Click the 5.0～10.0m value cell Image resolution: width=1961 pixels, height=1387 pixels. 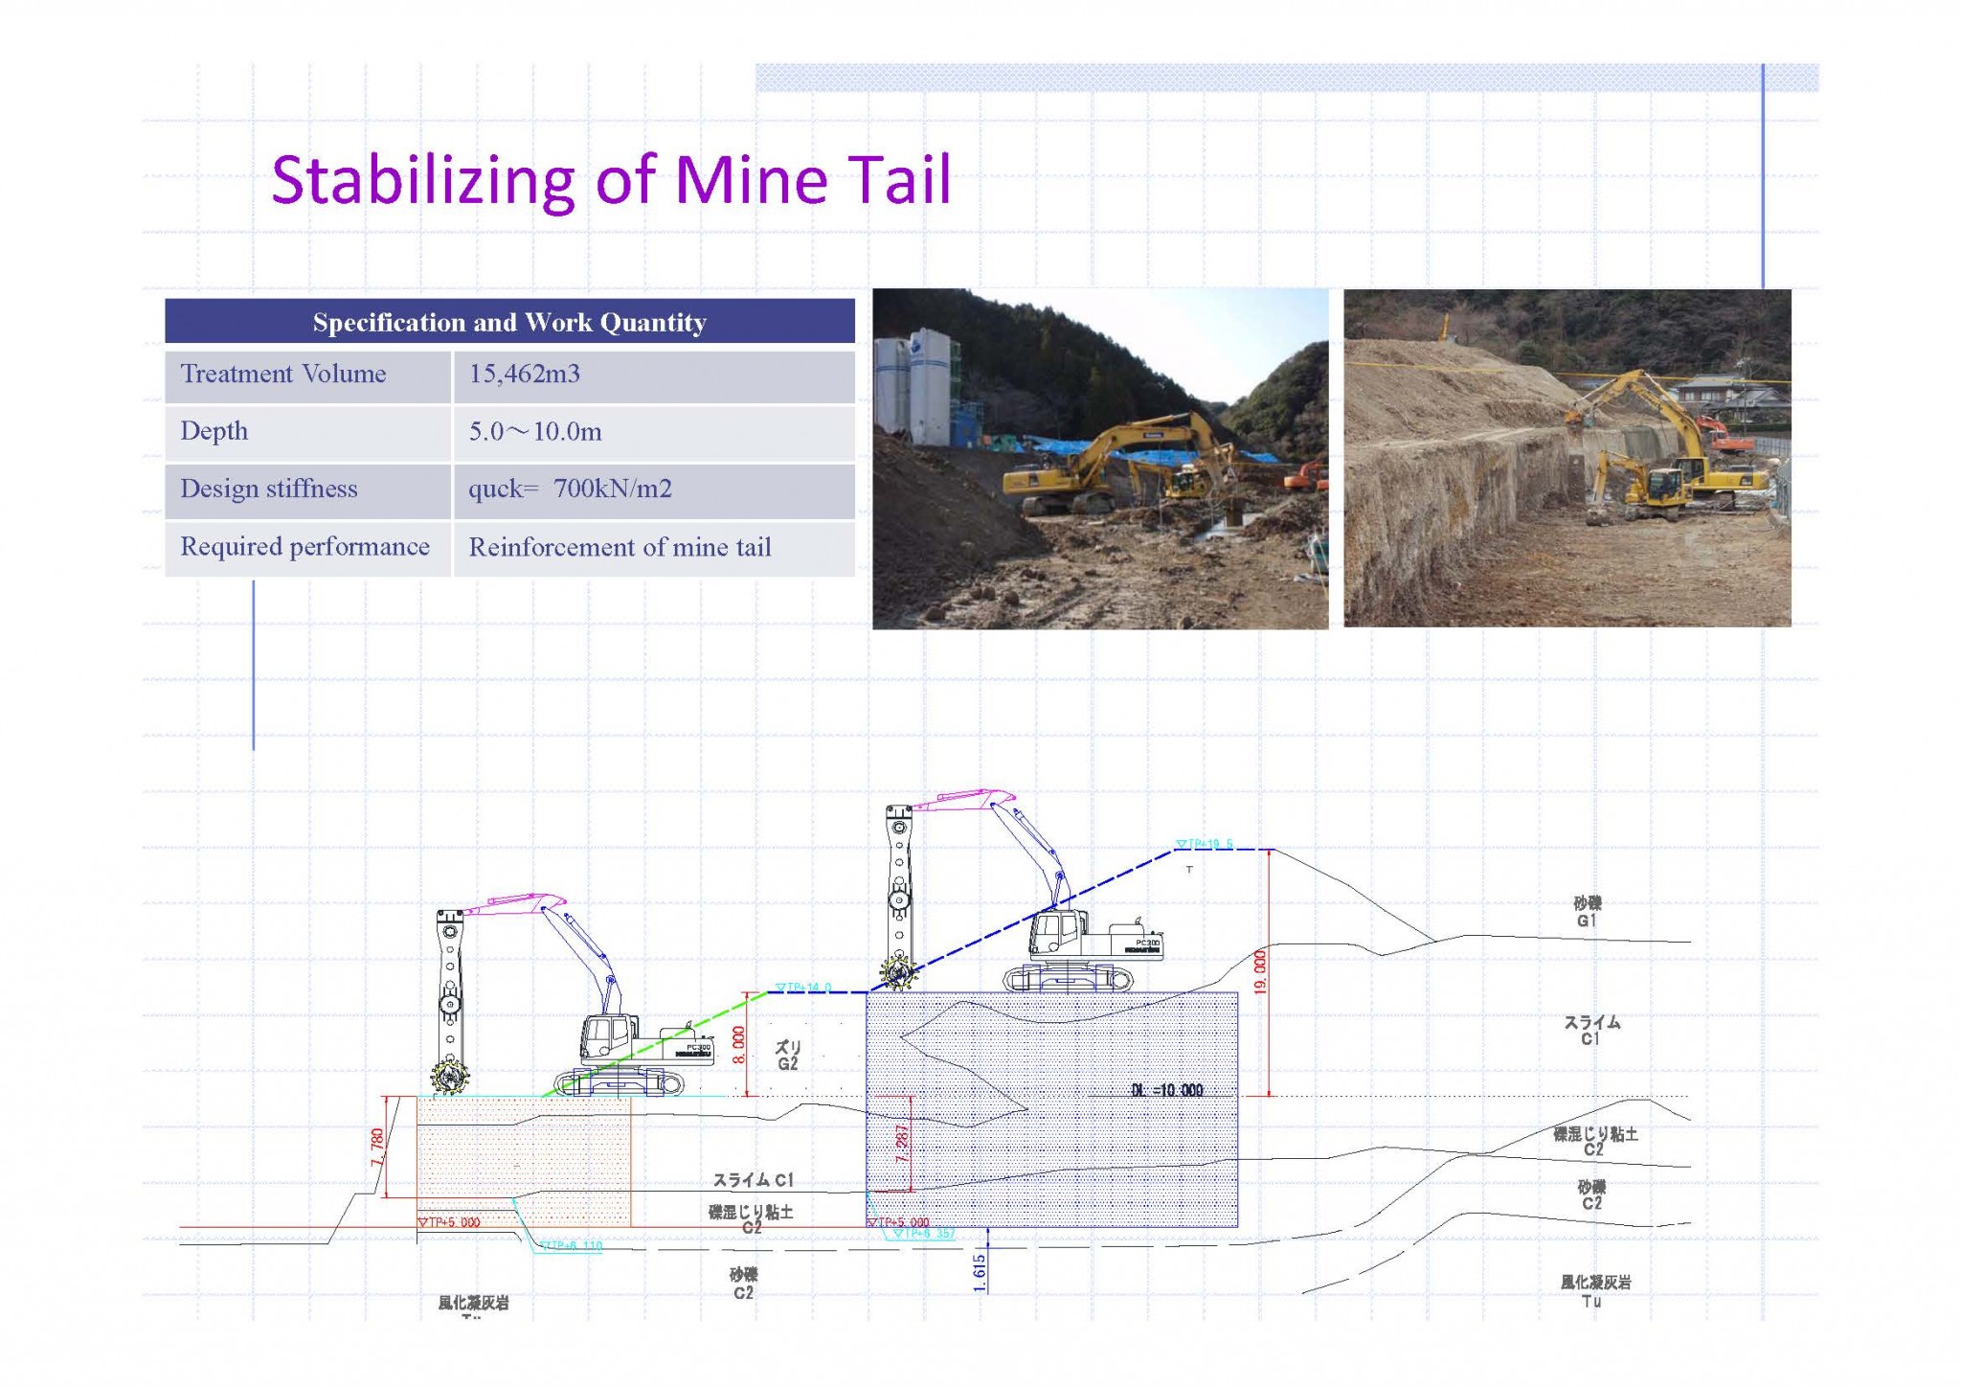(x=654, y=433)
